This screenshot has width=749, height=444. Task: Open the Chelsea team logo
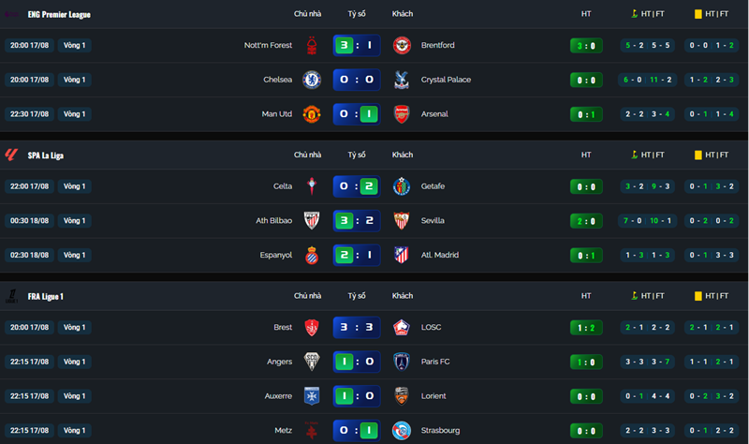pos(312,80)
